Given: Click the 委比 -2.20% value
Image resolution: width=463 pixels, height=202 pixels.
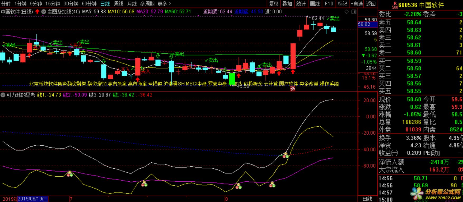Looking at the screenshot, I should click(x=412, y=14).
